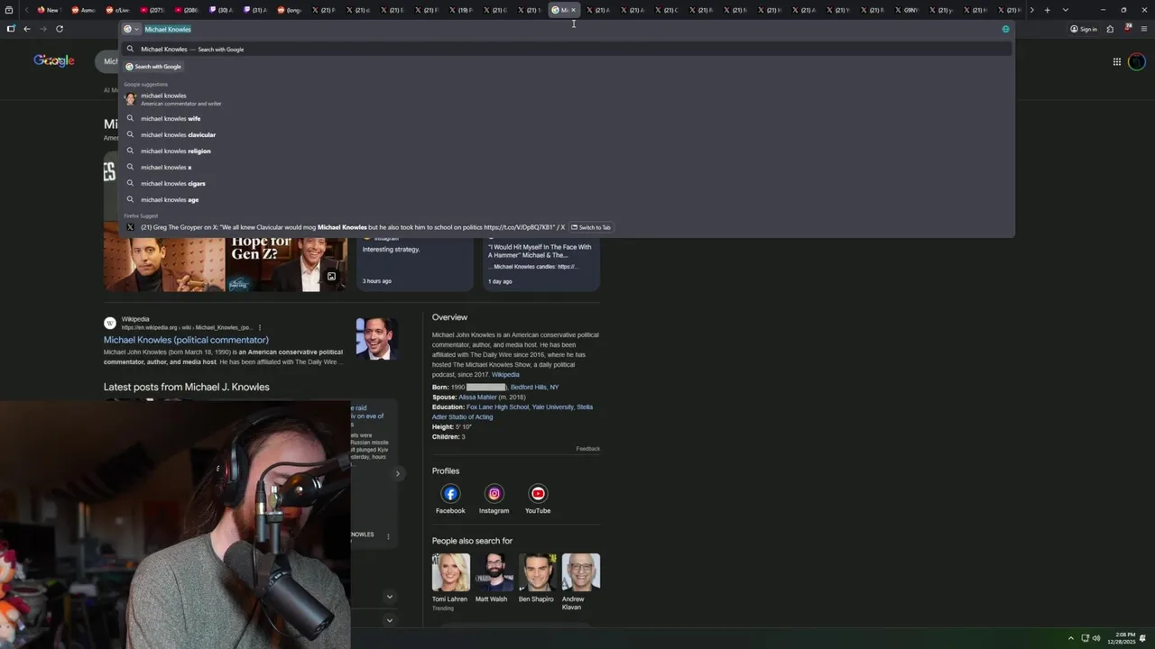Open Wikipedia result three-dot options
The width and height of the screenshot is (1155, 649).
click(x=260, y=327)
